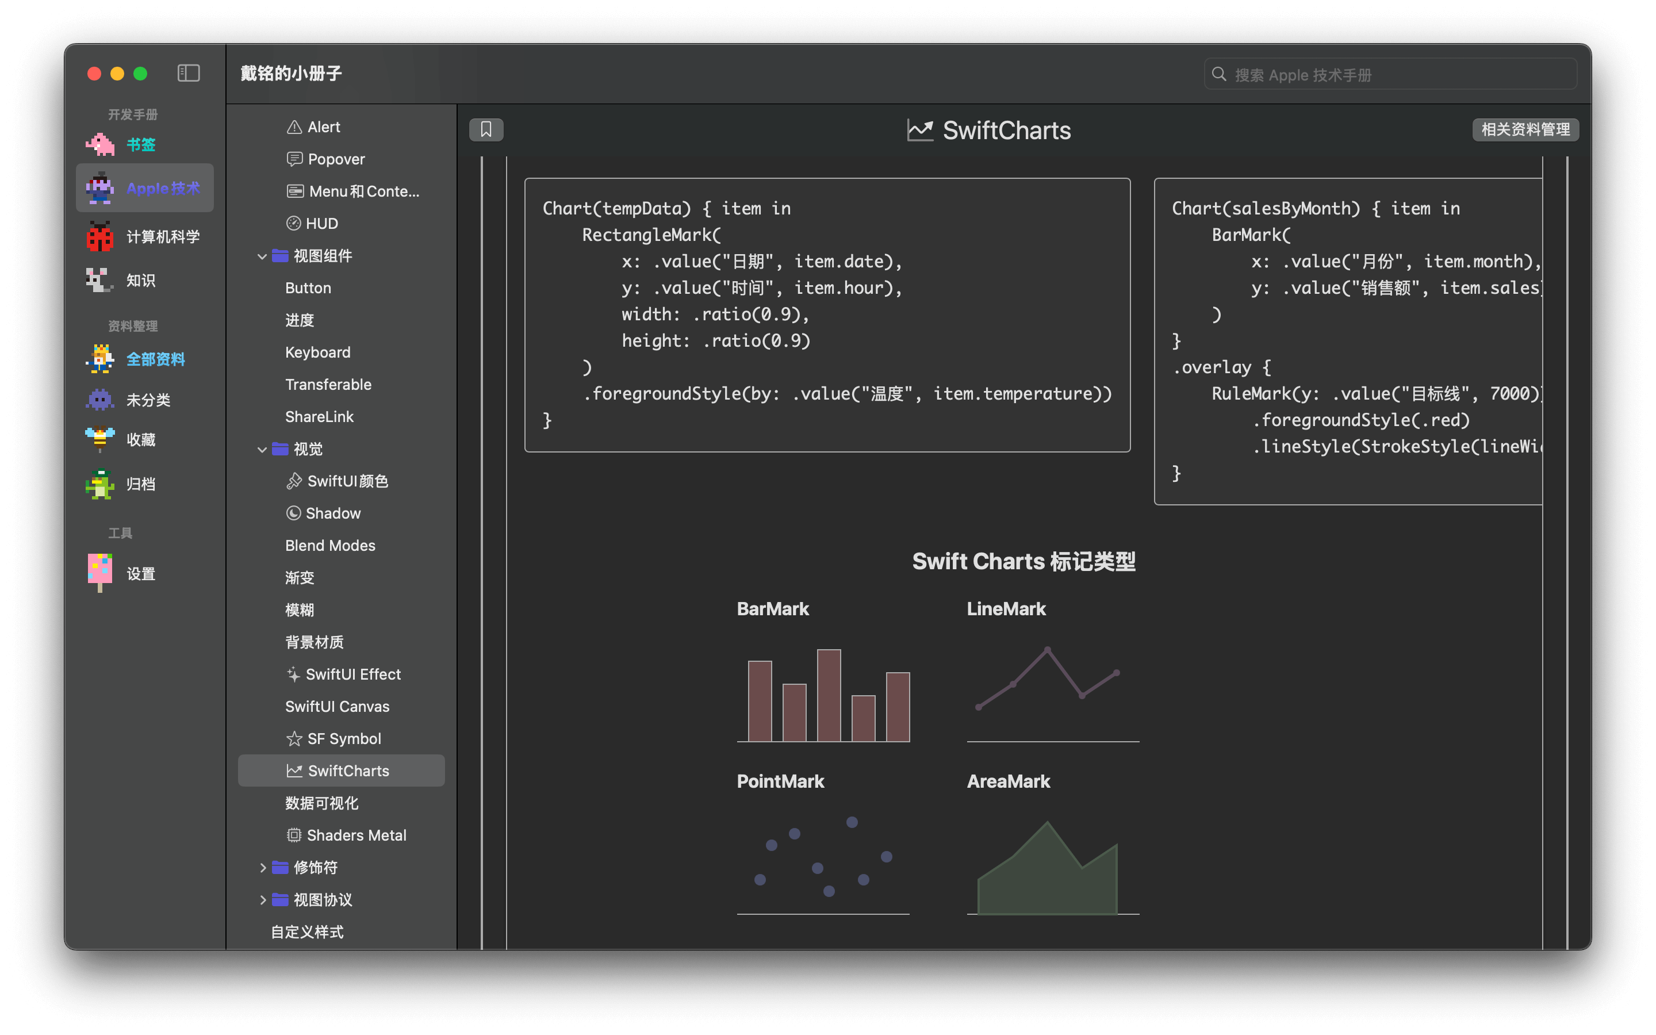Screen dimensions: 1656x1035
Task: Expand the 修饰符 folder chevron
Action: [263, 867]
